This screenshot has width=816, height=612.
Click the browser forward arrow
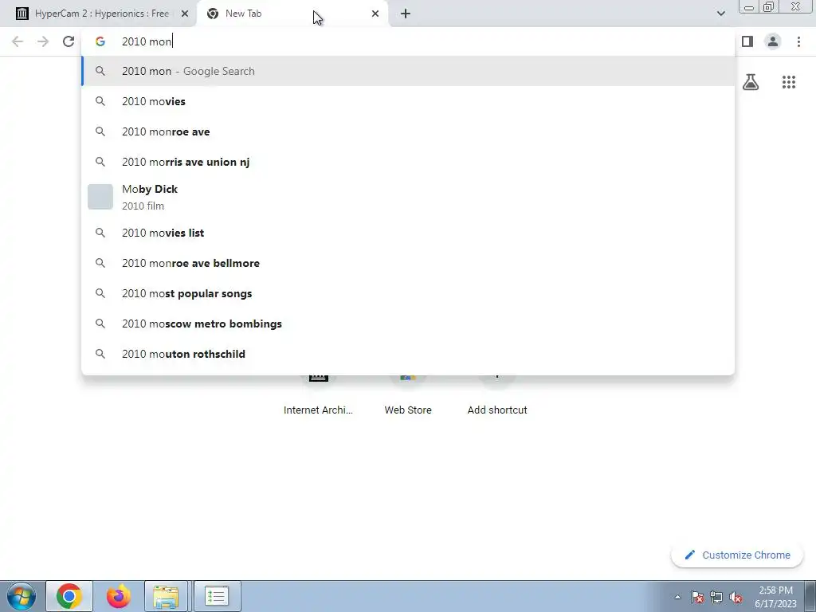point(43,41)
